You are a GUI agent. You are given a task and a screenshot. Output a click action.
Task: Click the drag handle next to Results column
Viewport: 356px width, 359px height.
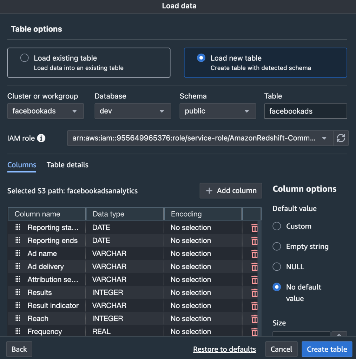[x=17, y=292]
